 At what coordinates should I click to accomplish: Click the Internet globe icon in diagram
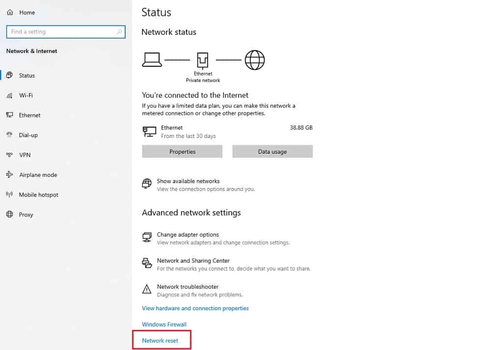[x=254, y=60]
